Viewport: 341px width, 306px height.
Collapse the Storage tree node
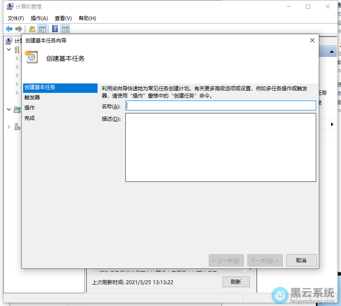pyautogui.click(x=9, y=110)
